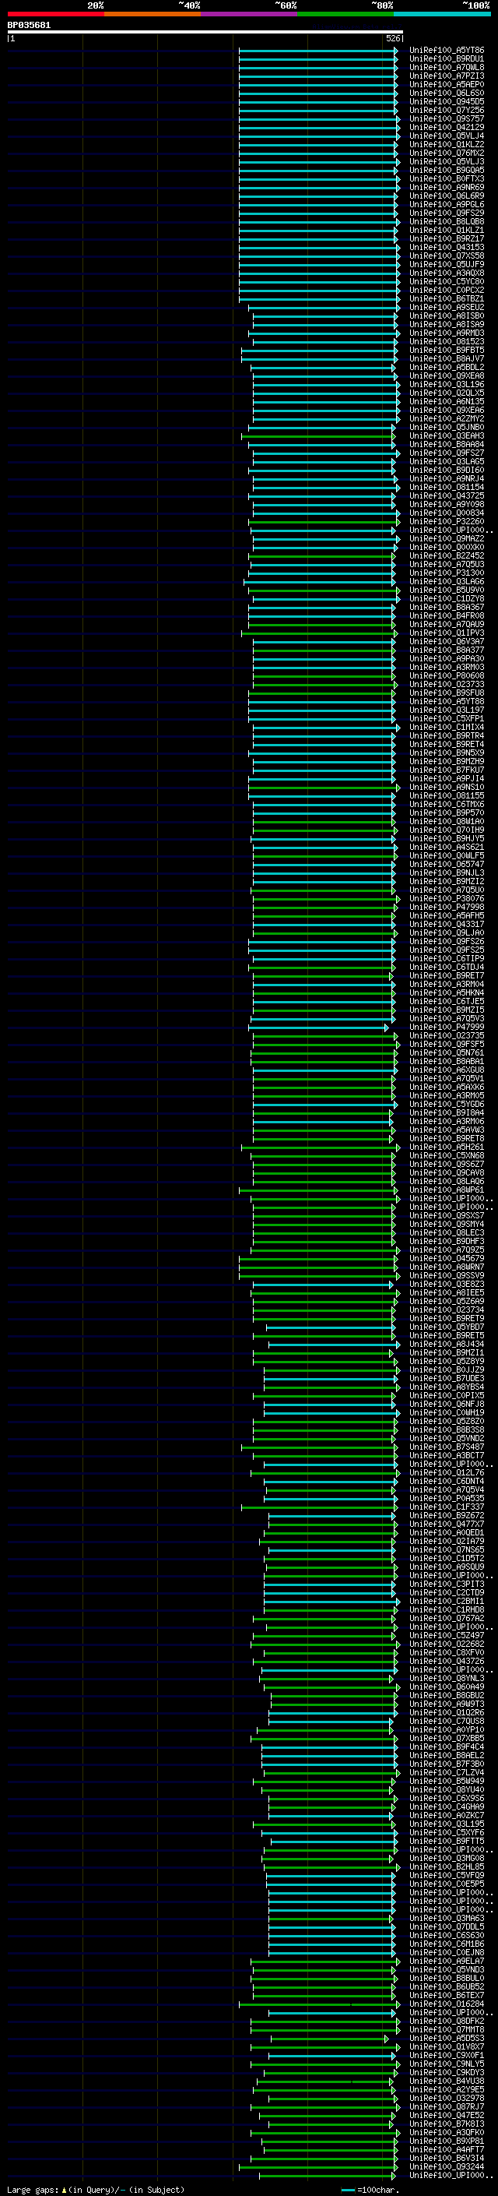The height and width of the screenshot is (2196, 498).
Task: Click the purple ~60% identity legend segment
Action: pyautogui.click(x=248, y=14)
